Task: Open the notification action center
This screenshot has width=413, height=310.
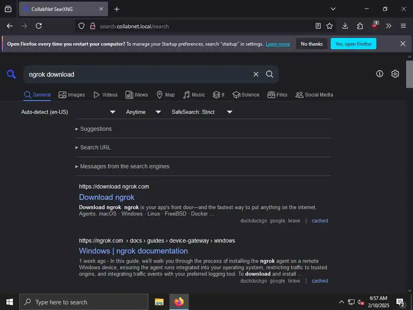Action: pos(400,303)
